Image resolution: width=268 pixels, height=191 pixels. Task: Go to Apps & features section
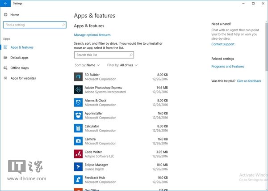22,47
